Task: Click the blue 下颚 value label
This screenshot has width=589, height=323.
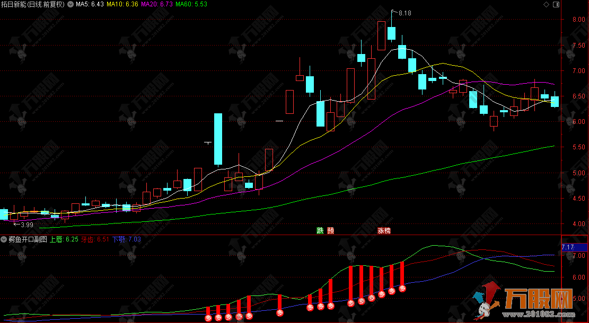Action: point(126,239)
